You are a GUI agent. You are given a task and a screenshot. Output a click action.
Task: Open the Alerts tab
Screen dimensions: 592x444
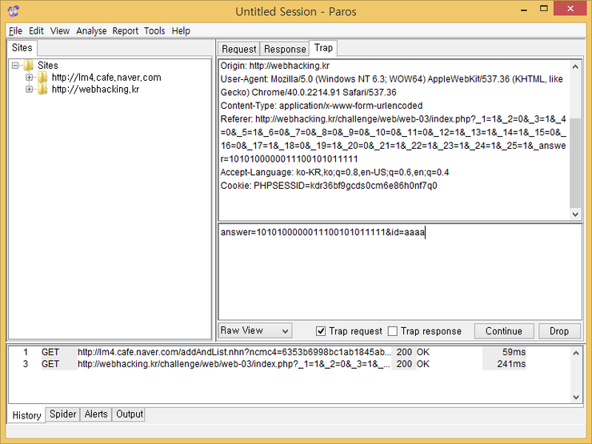tap(96, 414)
